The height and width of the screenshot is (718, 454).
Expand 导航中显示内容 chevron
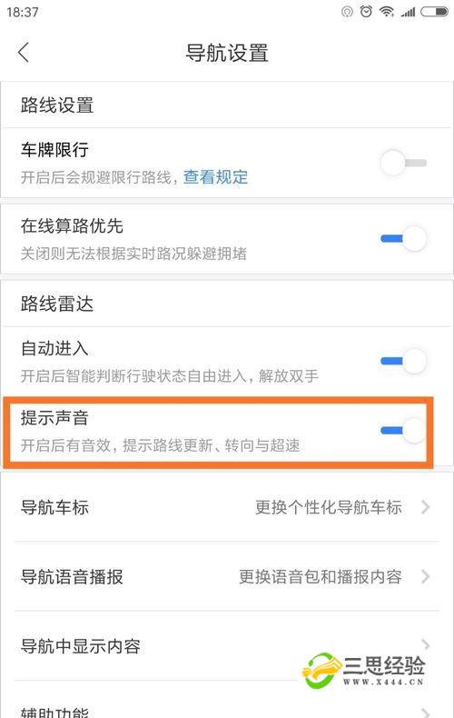426,645
